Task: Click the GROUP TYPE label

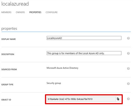Action: click(7, 84)
